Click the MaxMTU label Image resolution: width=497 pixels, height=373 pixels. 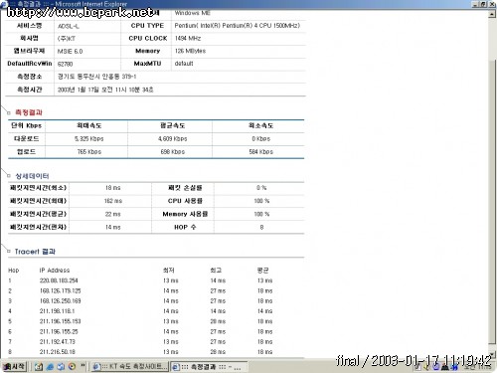coord(147,64)
